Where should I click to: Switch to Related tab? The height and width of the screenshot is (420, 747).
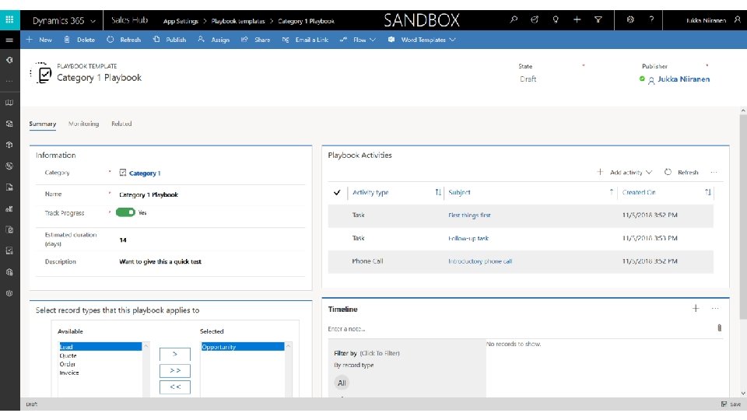click(x=121, y=124)
